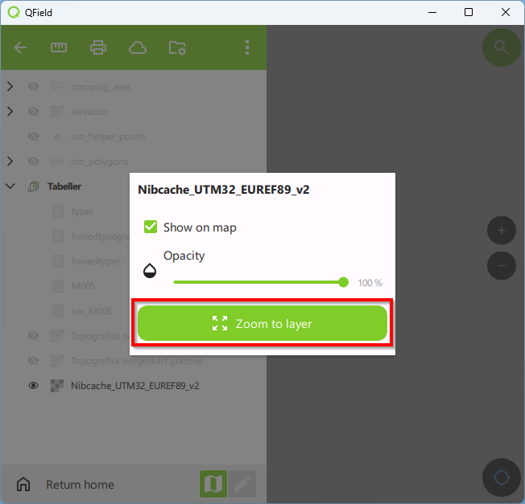
Task: Click the zoom in plus button
Action: pos(501,231)
